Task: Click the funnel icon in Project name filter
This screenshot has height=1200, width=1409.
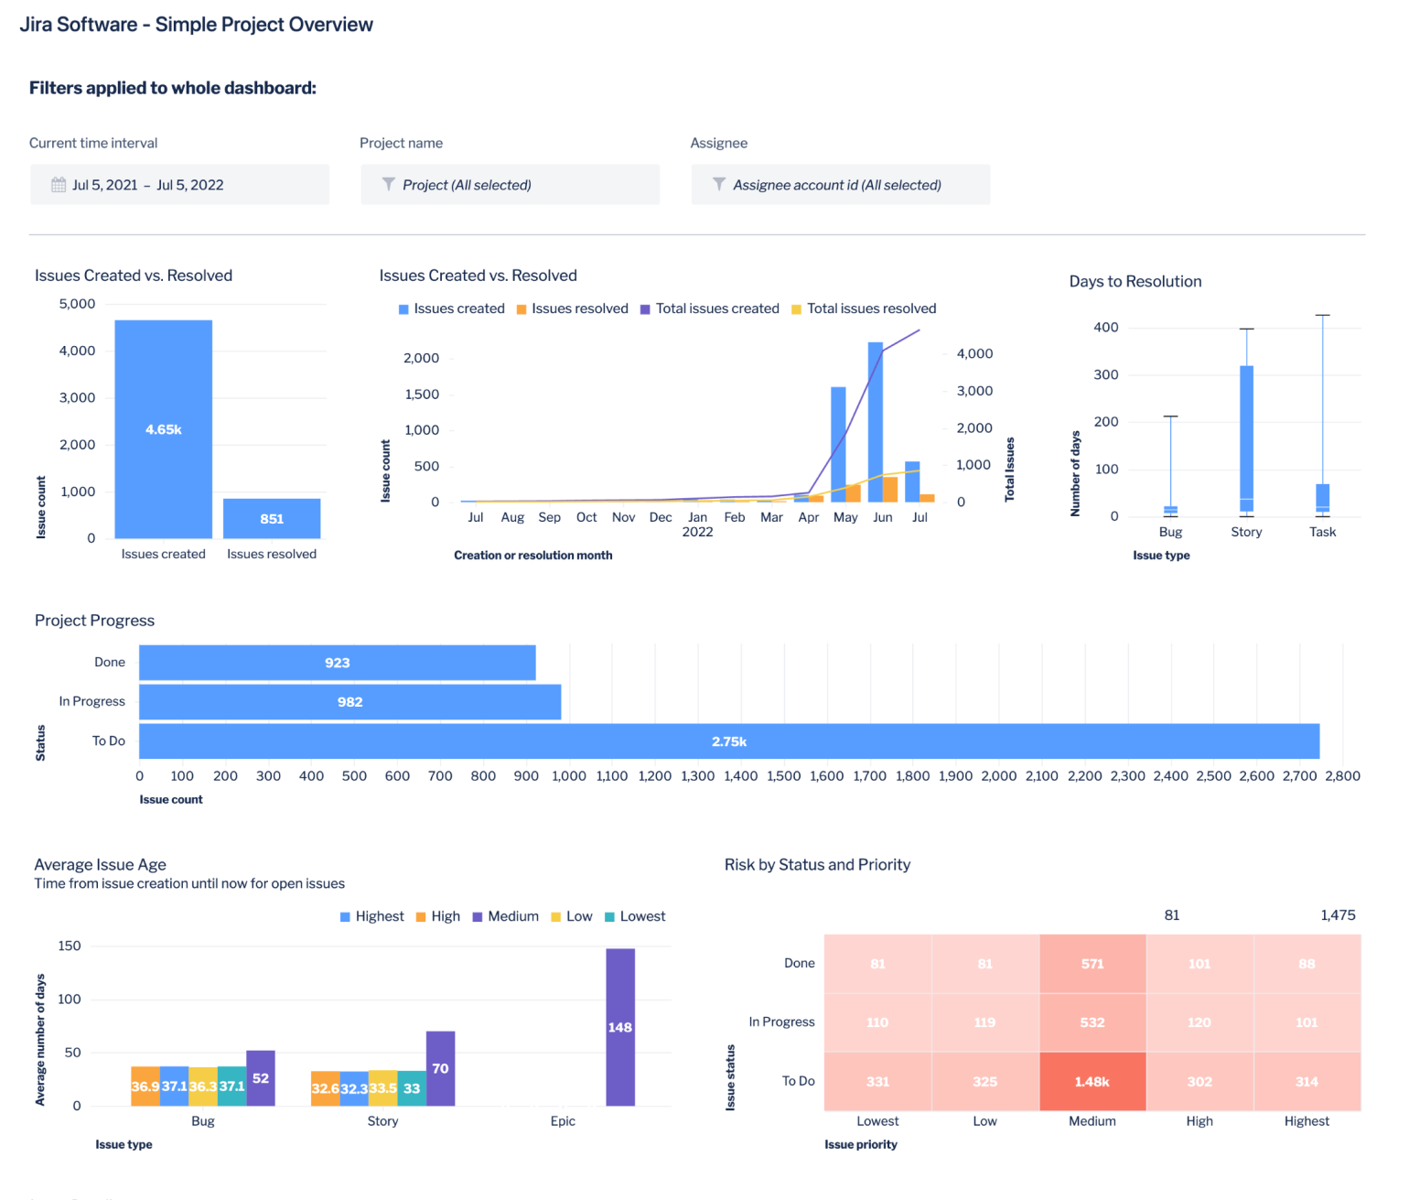Action: pos(389,184)
